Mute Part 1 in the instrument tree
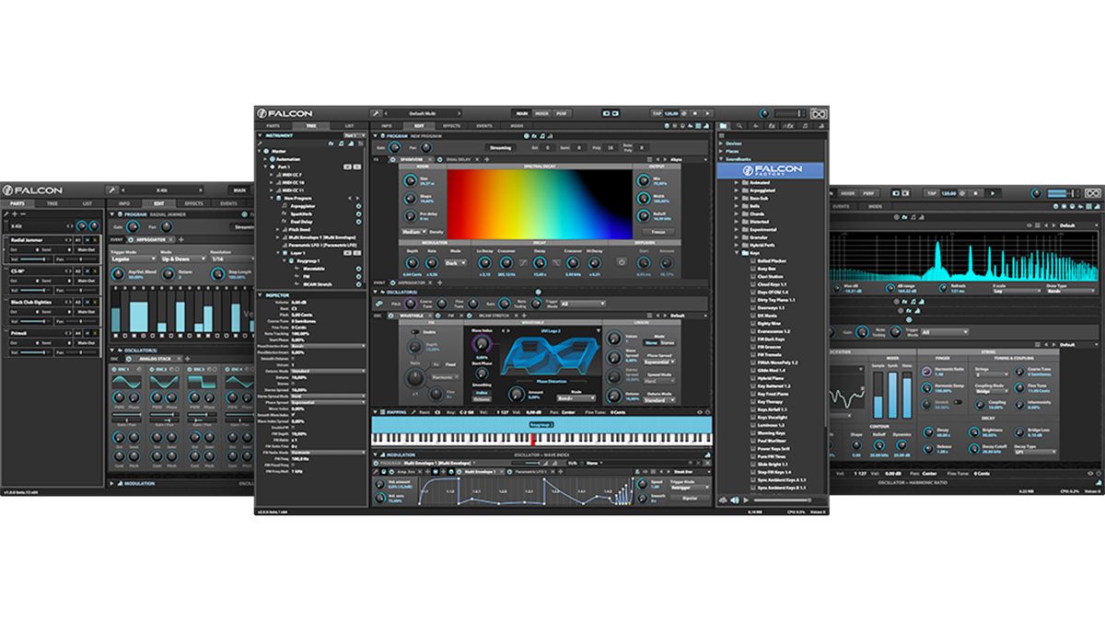 click(348, 165)
